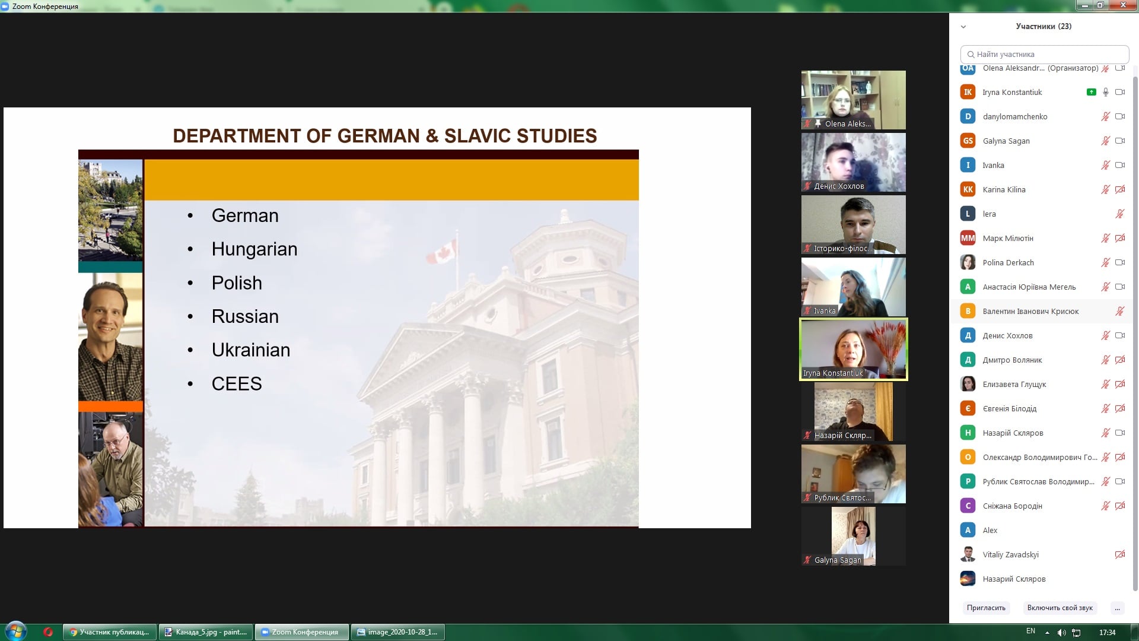This screenshot has height=641, width=1139.
Task: Toggle Ivanka's camera icon in list
Action: point(1120,165)
